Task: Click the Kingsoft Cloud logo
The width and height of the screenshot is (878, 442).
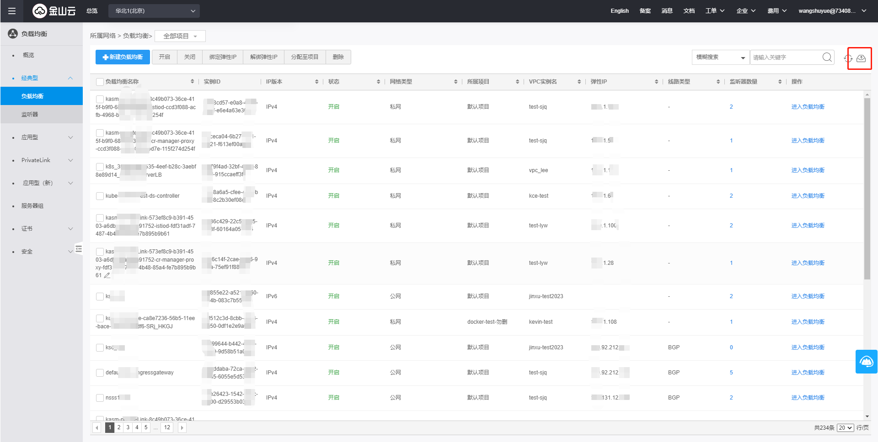Action: tap(54, 11)
